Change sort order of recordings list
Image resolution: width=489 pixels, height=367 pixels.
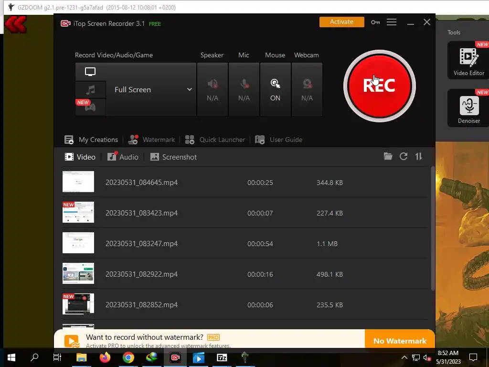pos(418,156)
